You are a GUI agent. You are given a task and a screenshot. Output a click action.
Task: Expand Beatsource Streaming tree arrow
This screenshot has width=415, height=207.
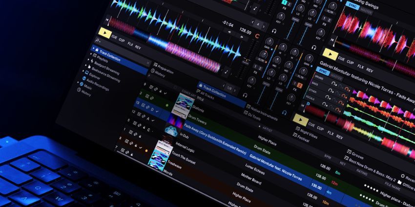coord(86,66)
